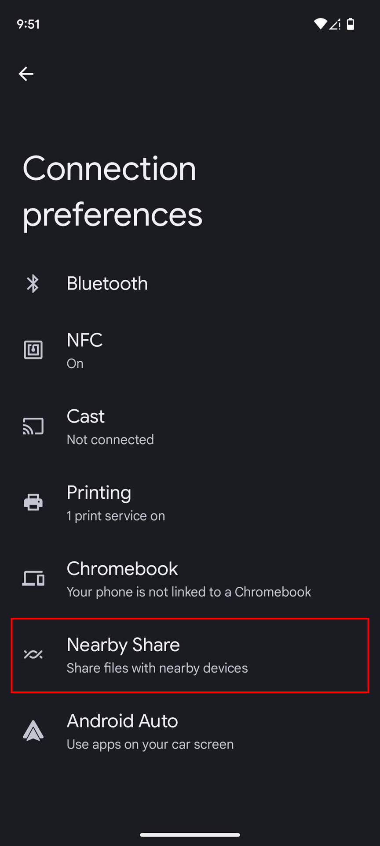Tap the NFC chip icon
This screenshot has height=846, width=380.
(x=33, y=350)
